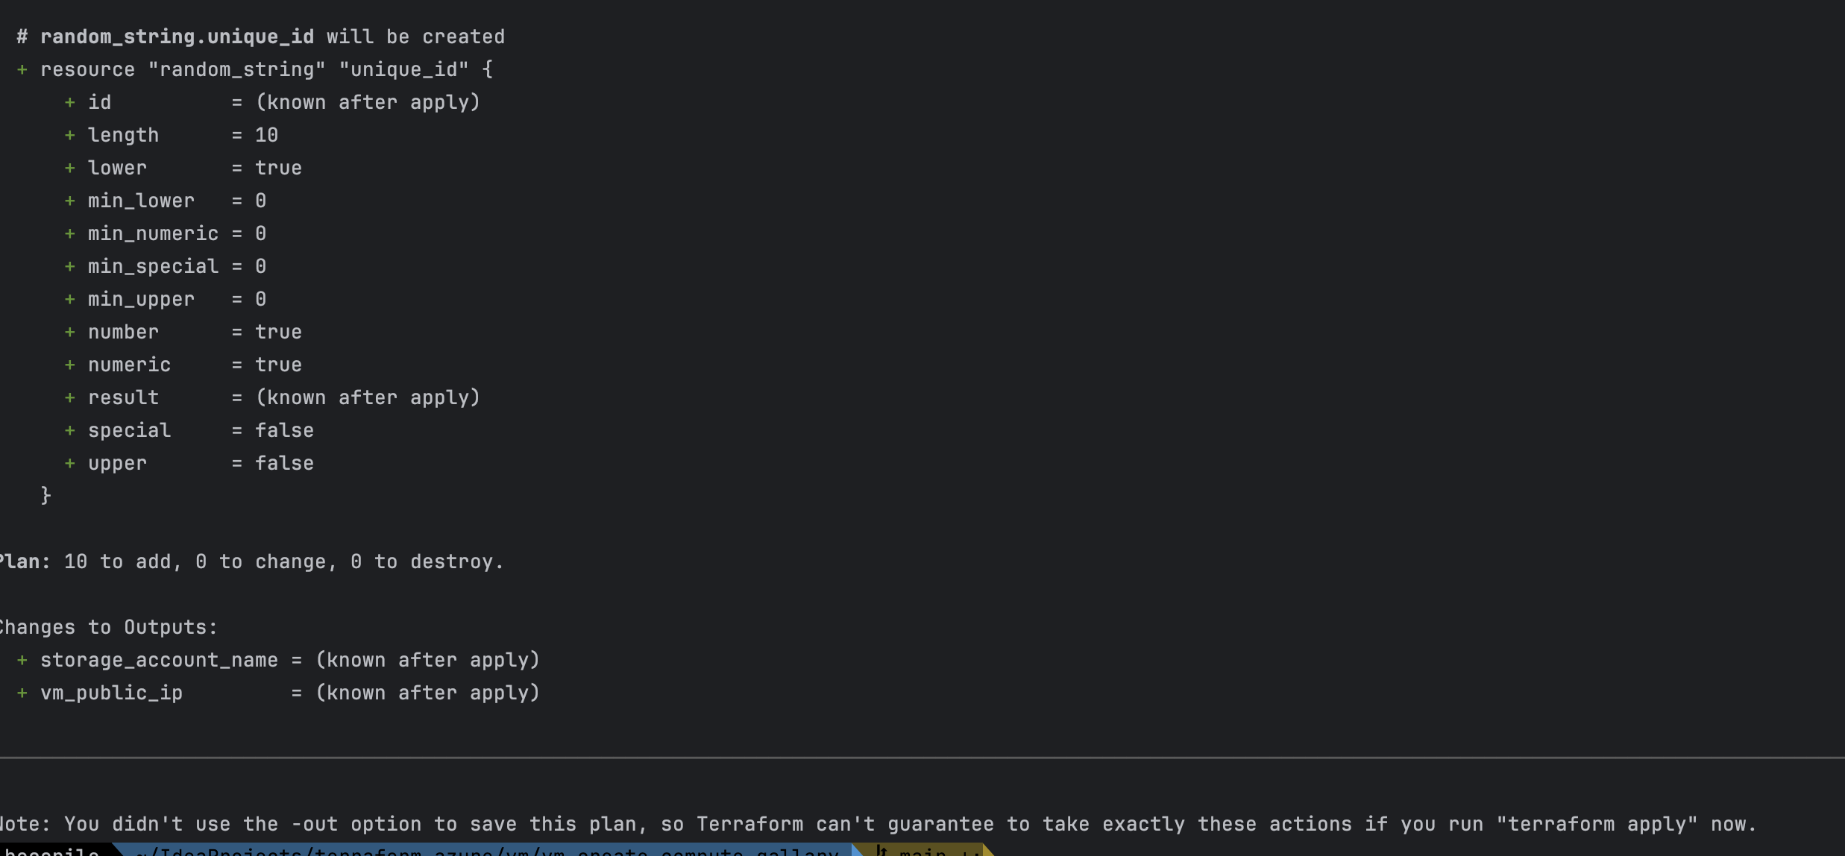Click the green plus beside storage_account_name
This screenshot has width=1845, height=856.
[22, 660]
